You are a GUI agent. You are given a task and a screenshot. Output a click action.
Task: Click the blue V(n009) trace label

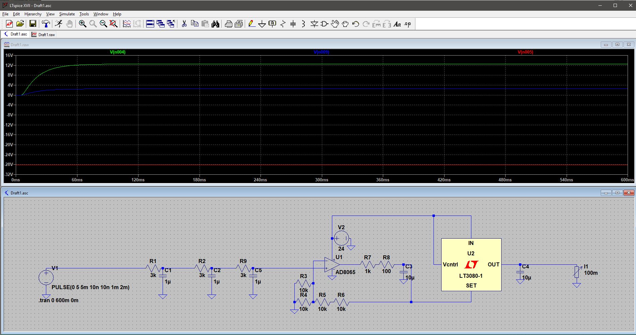click(x=321, y=52)
